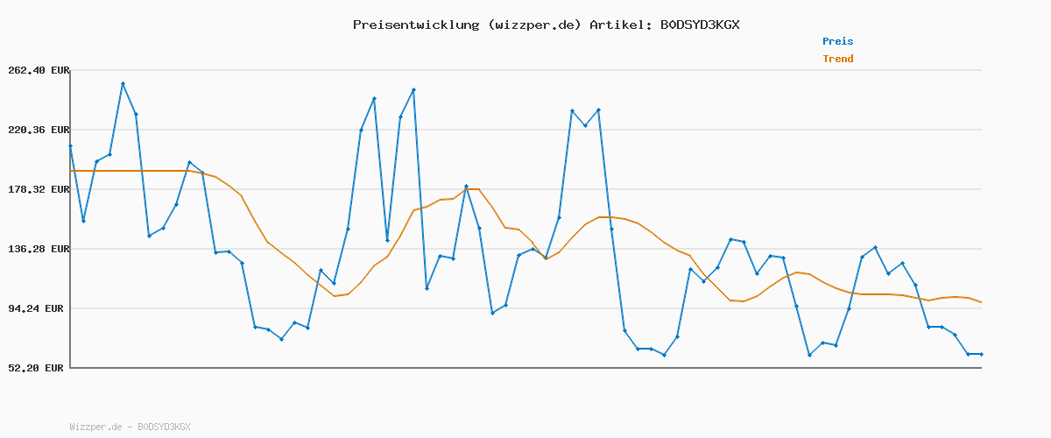The height and width of the screenshot is (438, 1051).
Task: Select the 136.28 EUR axis label
Action: [x=36, y=249]
